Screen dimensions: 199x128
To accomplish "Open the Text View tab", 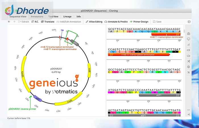I will click(x=53, y=16).
